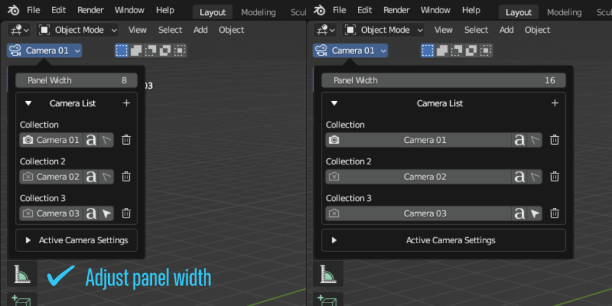Click the Add header button in the left window
The image size is (612, 306).
point(200,30)
